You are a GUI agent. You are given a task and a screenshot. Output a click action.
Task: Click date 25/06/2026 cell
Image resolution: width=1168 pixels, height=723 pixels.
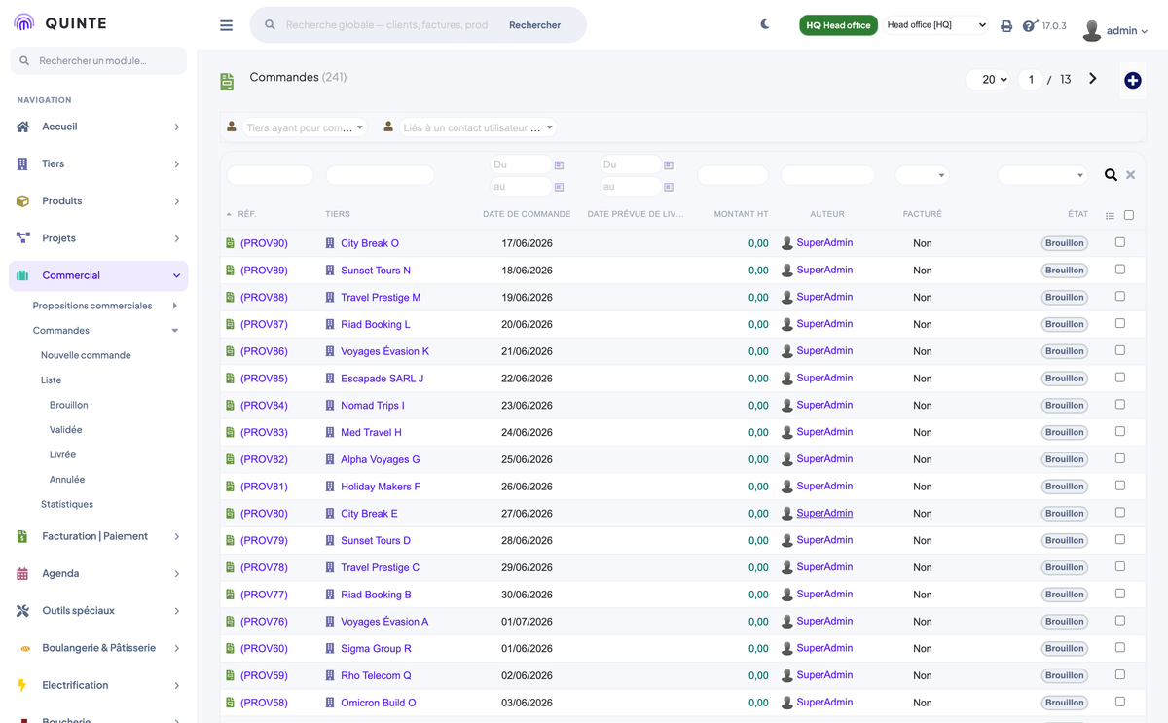pos(527,459)
